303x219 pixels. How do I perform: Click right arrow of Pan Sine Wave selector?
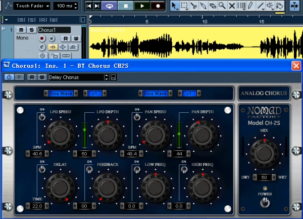click(x=171, y=94)
